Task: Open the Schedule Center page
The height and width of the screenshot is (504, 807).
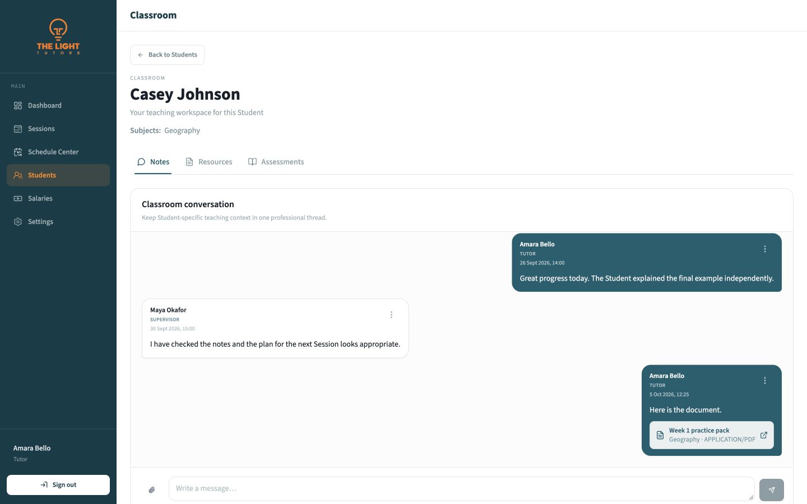Action: coord(58,152)
